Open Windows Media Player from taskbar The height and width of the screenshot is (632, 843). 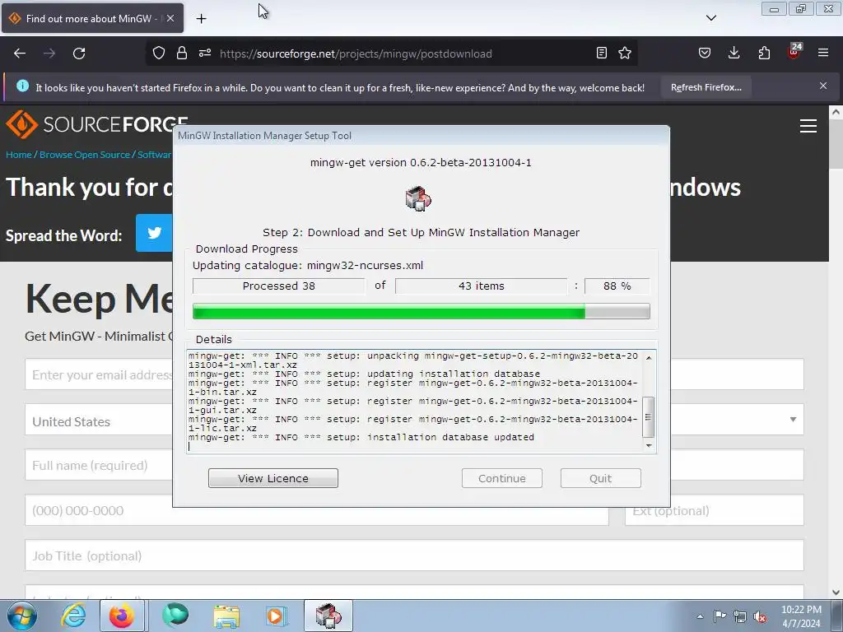[x=277, y=616]
